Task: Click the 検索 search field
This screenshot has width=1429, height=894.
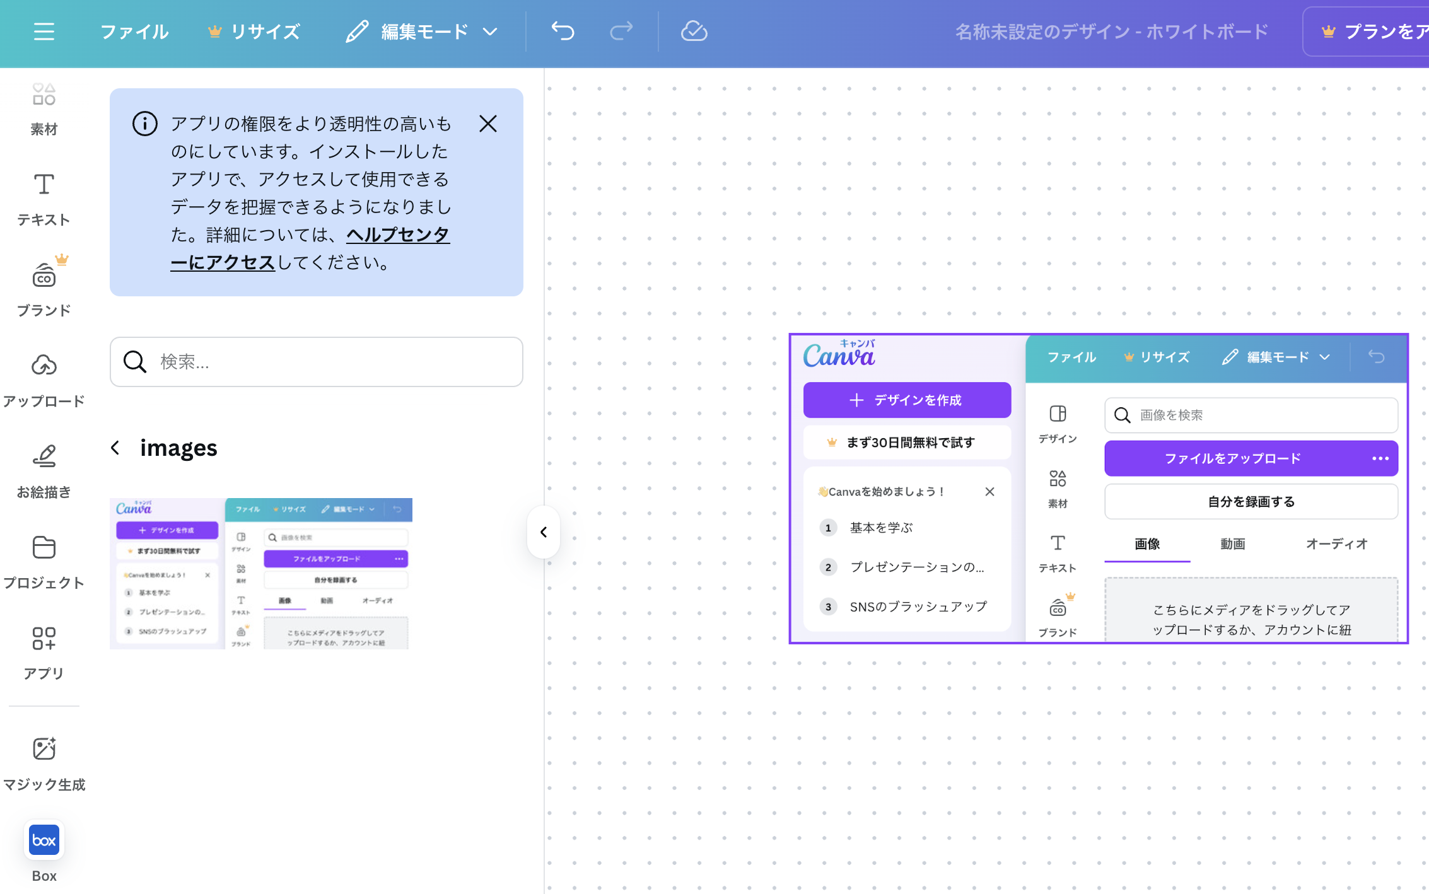Action: coord(317,362)
